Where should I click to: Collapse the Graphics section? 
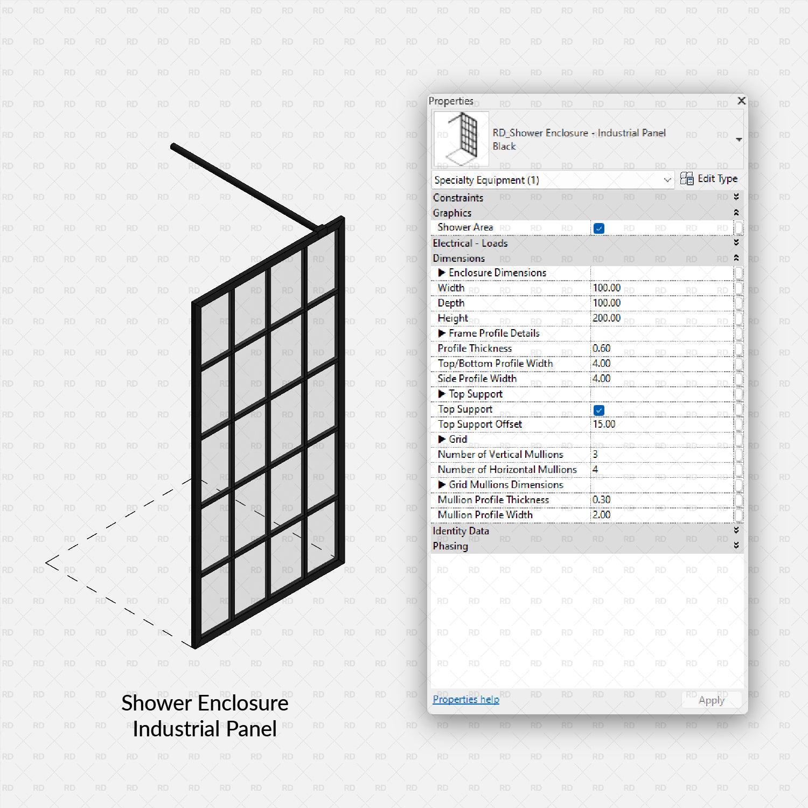tap(736, 213)
